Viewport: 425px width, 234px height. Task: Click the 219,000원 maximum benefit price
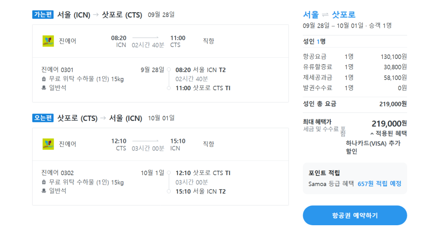[x=389, y=124]
